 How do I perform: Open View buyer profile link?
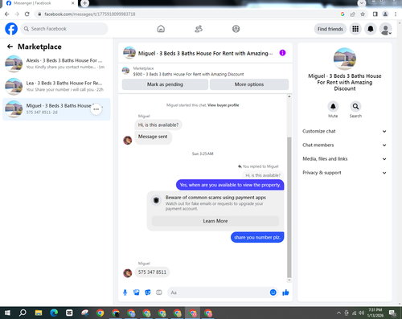tap(224, 105)
